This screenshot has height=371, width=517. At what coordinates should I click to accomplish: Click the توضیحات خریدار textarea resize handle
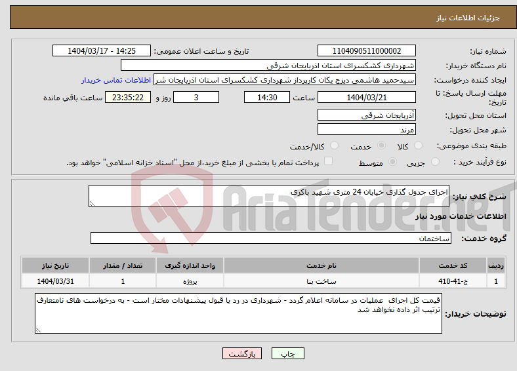click(38, 330)
